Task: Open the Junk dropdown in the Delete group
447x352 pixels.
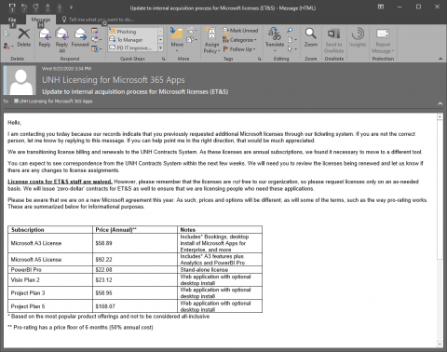Action: click(8, 46)
